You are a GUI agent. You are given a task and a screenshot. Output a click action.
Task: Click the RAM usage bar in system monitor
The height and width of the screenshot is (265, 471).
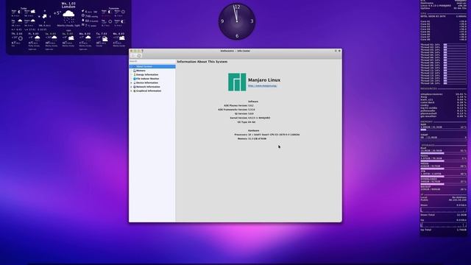(x=443, y=130)
